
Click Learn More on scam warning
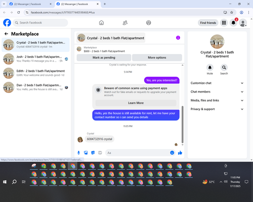(x=136, y=103)
